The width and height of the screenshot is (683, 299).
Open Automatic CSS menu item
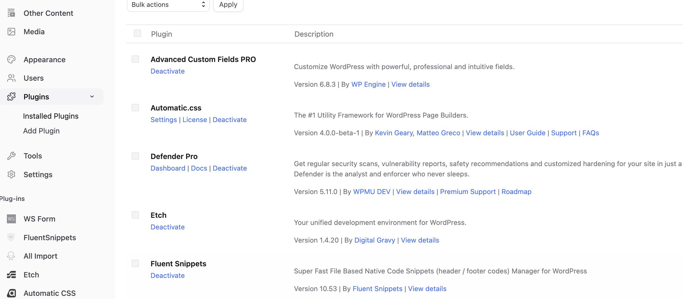point(50,293)
